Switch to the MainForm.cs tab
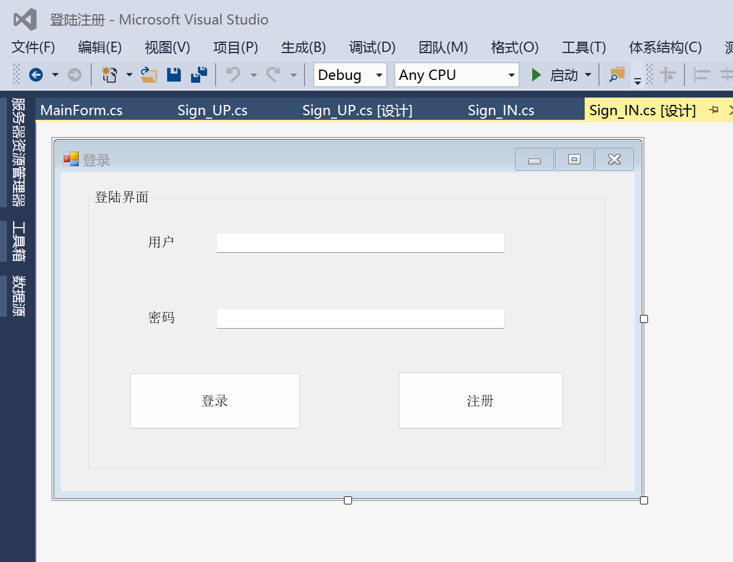The width and height of the screenshot is (733, 562). click(82, 110)
